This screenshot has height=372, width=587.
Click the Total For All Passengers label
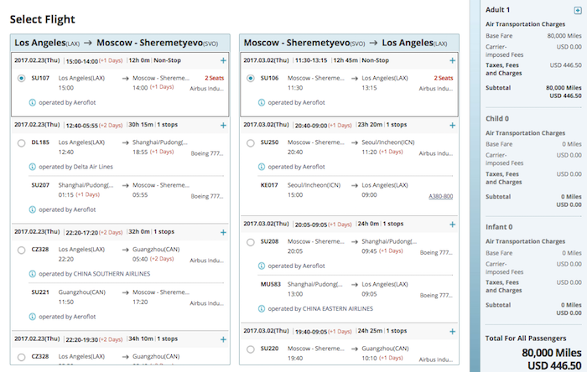point(526,338)
